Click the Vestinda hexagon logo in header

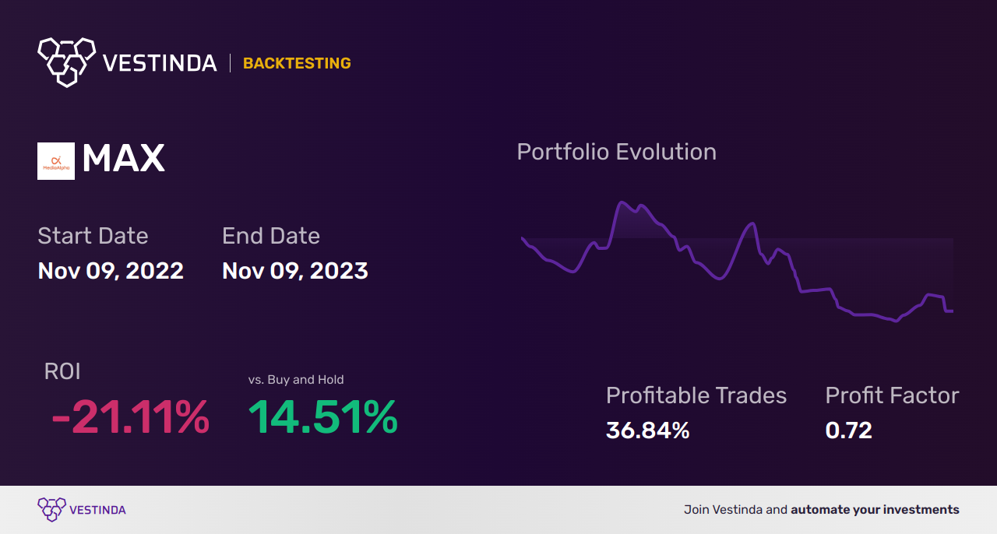66,61
